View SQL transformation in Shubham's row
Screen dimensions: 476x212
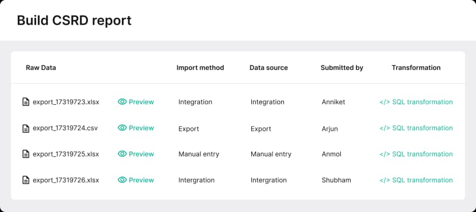coord(416,180)
